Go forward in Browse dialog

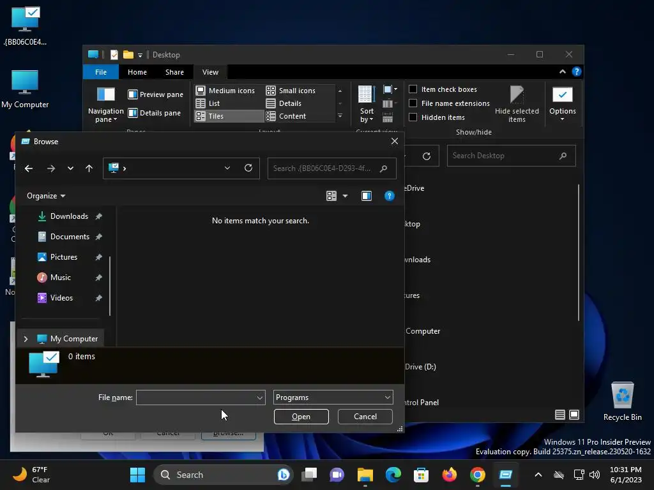[51, 168]
